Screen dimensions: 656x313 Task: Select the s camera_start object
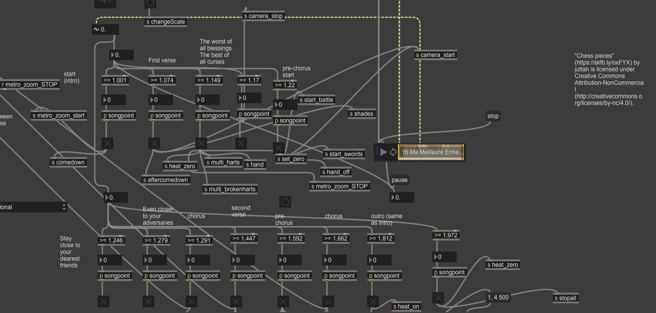pyautogui.click(x=435, y=55)
